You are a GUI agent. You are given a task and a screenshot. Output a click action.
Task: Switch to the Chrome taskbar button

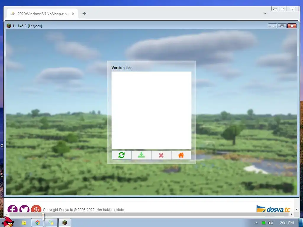(37, 223)
